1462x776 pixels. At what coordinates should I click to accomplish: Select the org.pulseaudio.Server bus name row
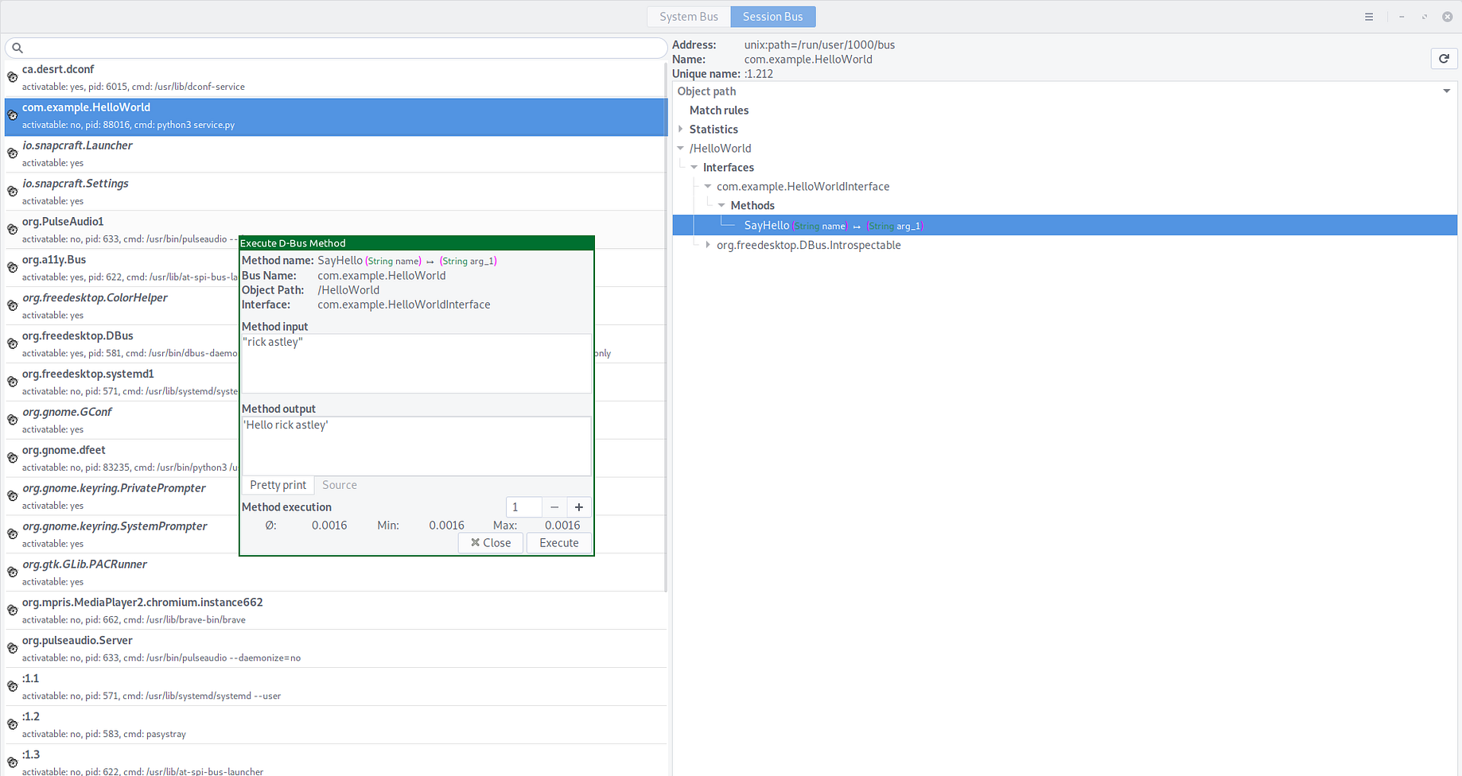point(336,649)
